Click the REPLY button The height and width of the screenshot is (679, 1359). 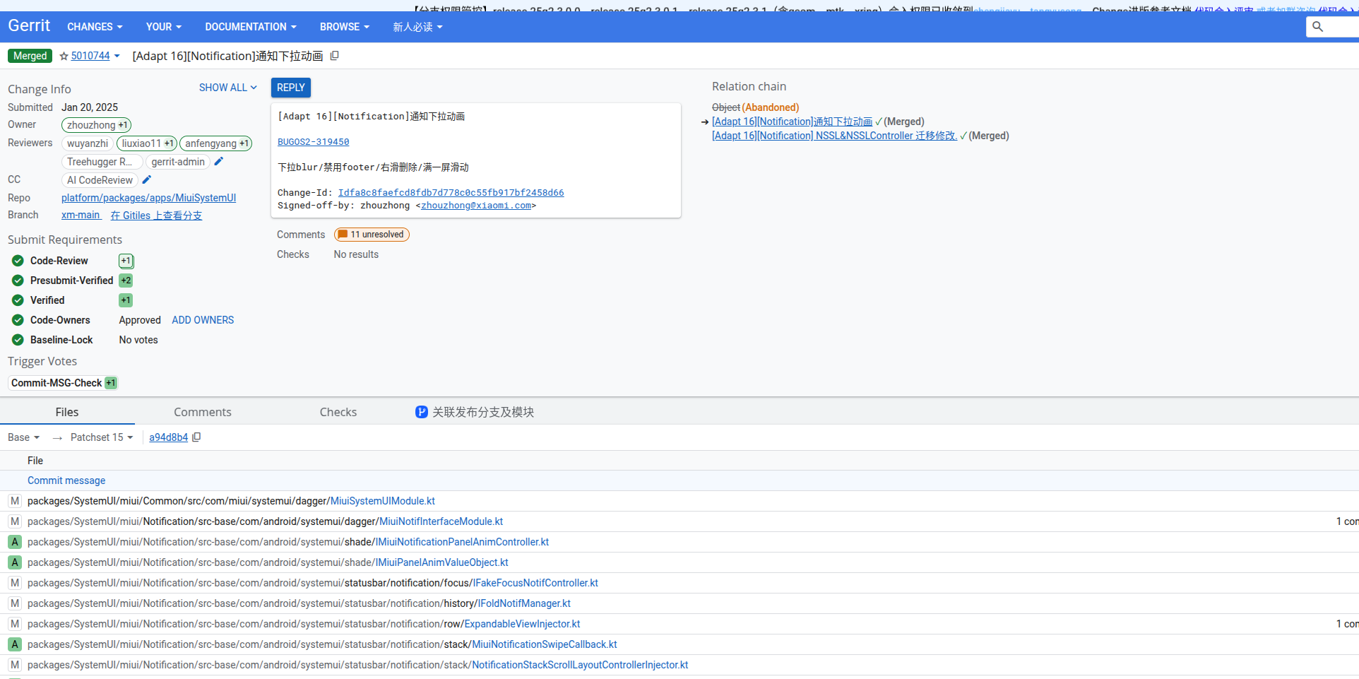[x=291, y=88]
